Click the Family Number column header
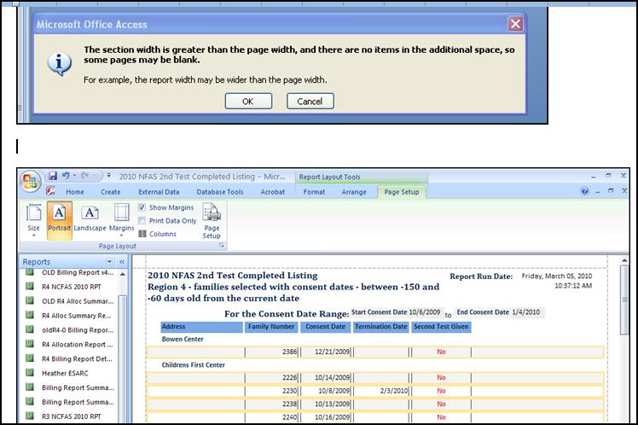The width and height of the screenshot is (638, 425). pos(271,327)
